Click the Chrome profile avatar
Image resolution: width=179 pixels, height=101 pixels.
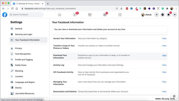coord(172,9)
